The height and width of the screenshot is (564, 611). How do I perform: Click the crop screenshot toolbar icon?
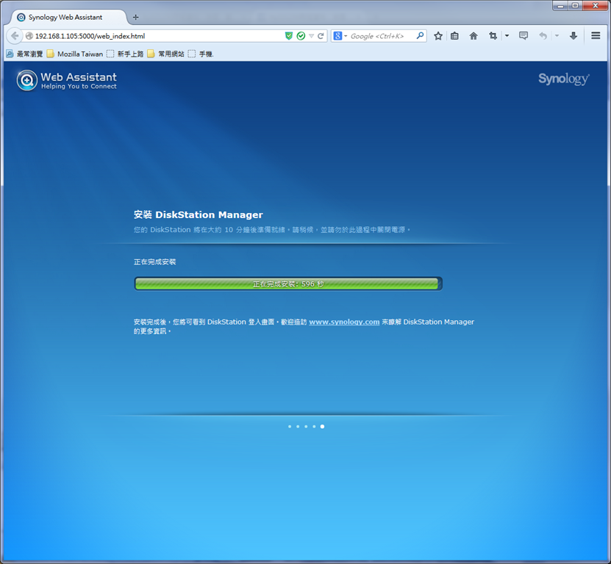point(493,36)
